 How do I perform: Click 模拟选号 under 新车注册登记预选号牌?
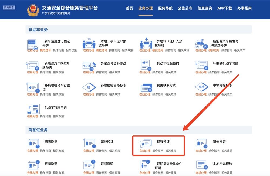pyautogui.click(x=45, y=50)
